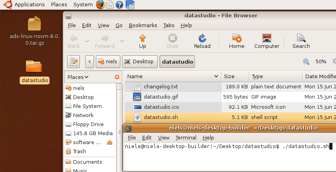Close the Places side pane
The width and height of the screenshot is (336, 172).
pos(117,77)
